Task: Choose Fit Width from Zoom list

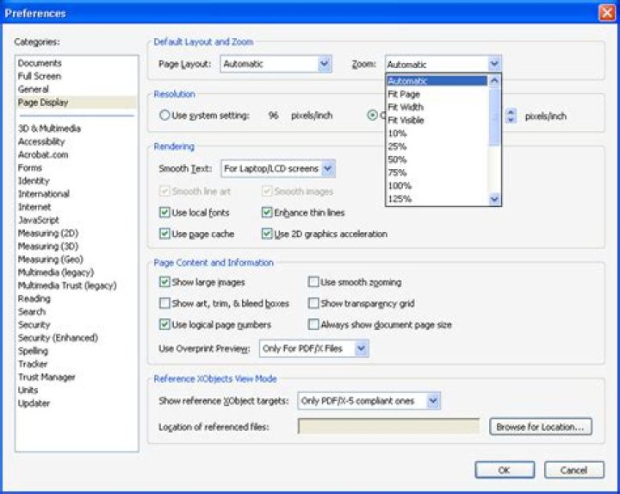Action: pyautogui.click(x=437, y=107)
